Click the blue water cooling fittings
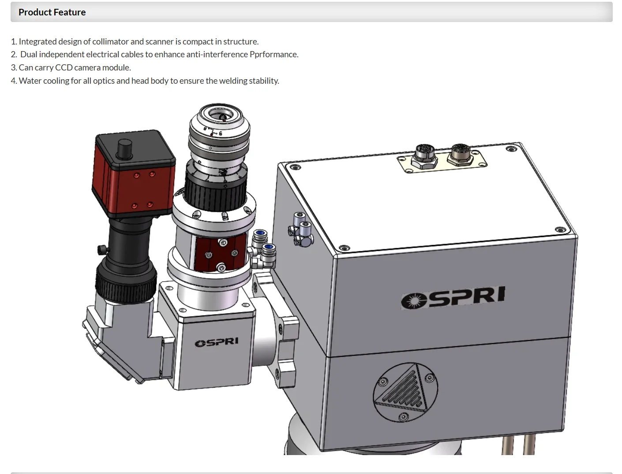 (x=263, y=245)
